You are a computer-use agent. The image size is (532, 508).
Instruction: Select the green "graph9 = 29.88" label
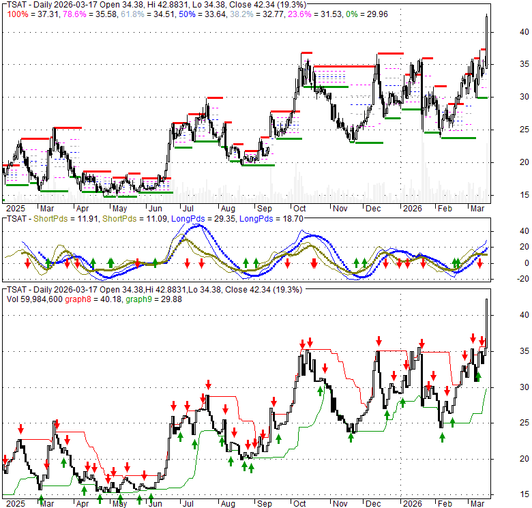pyautogui.click(x=153, y=299)
